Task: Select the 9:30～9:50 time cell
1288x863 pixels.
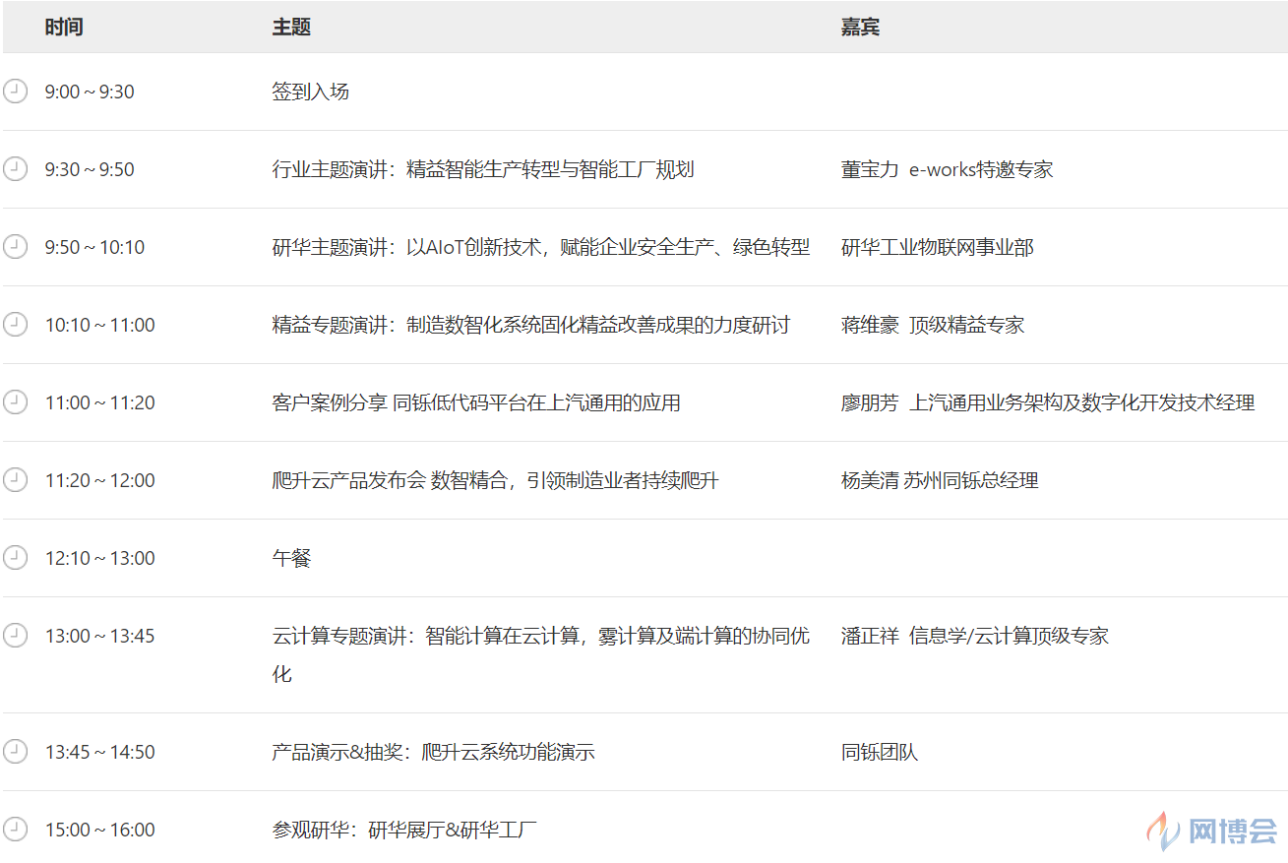Action: click(x=90, y=170)
